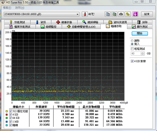Select the 寫入 write radio button

tap(132, 44)
